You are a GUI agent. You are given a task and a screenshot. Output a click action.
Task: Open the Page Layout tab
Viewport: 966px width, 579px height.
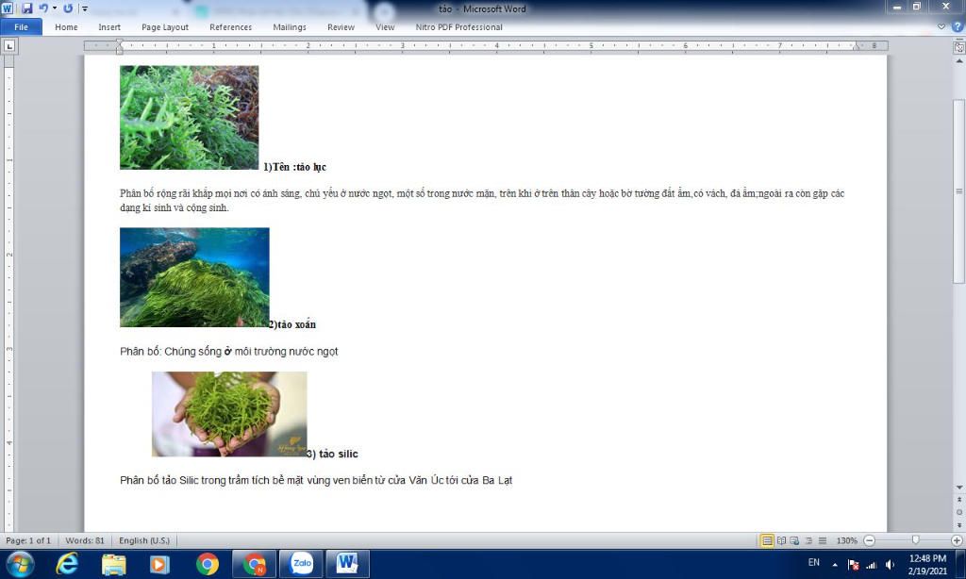point(165,27)
